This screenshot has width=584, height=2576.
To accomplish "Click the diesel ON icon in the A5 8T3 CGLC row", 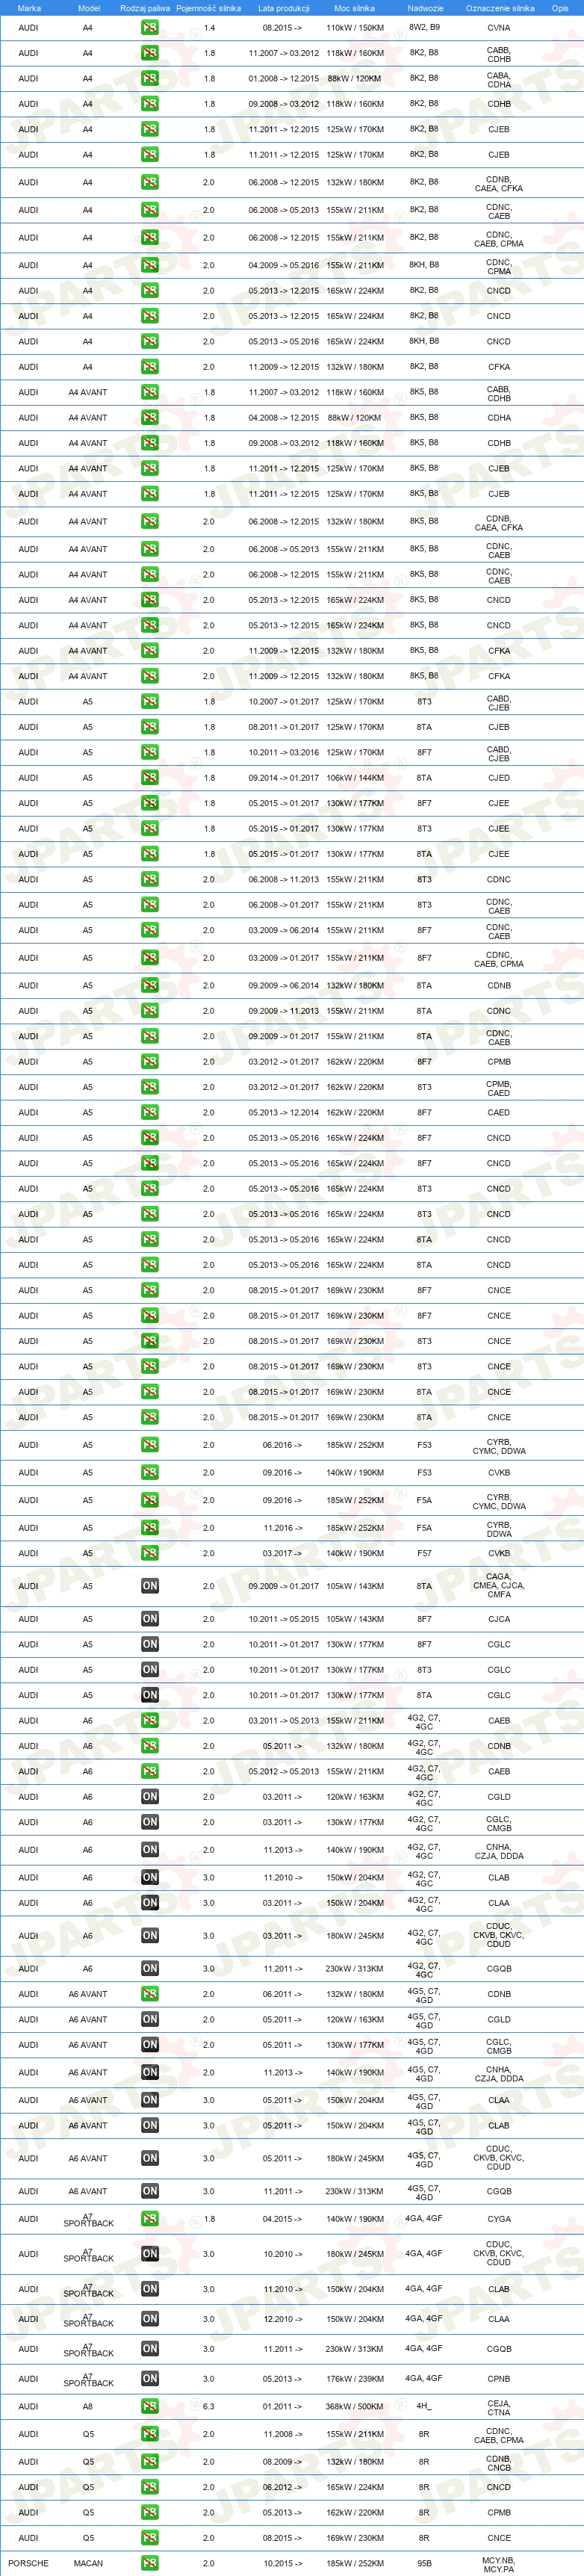I will tap(149, 1669).
